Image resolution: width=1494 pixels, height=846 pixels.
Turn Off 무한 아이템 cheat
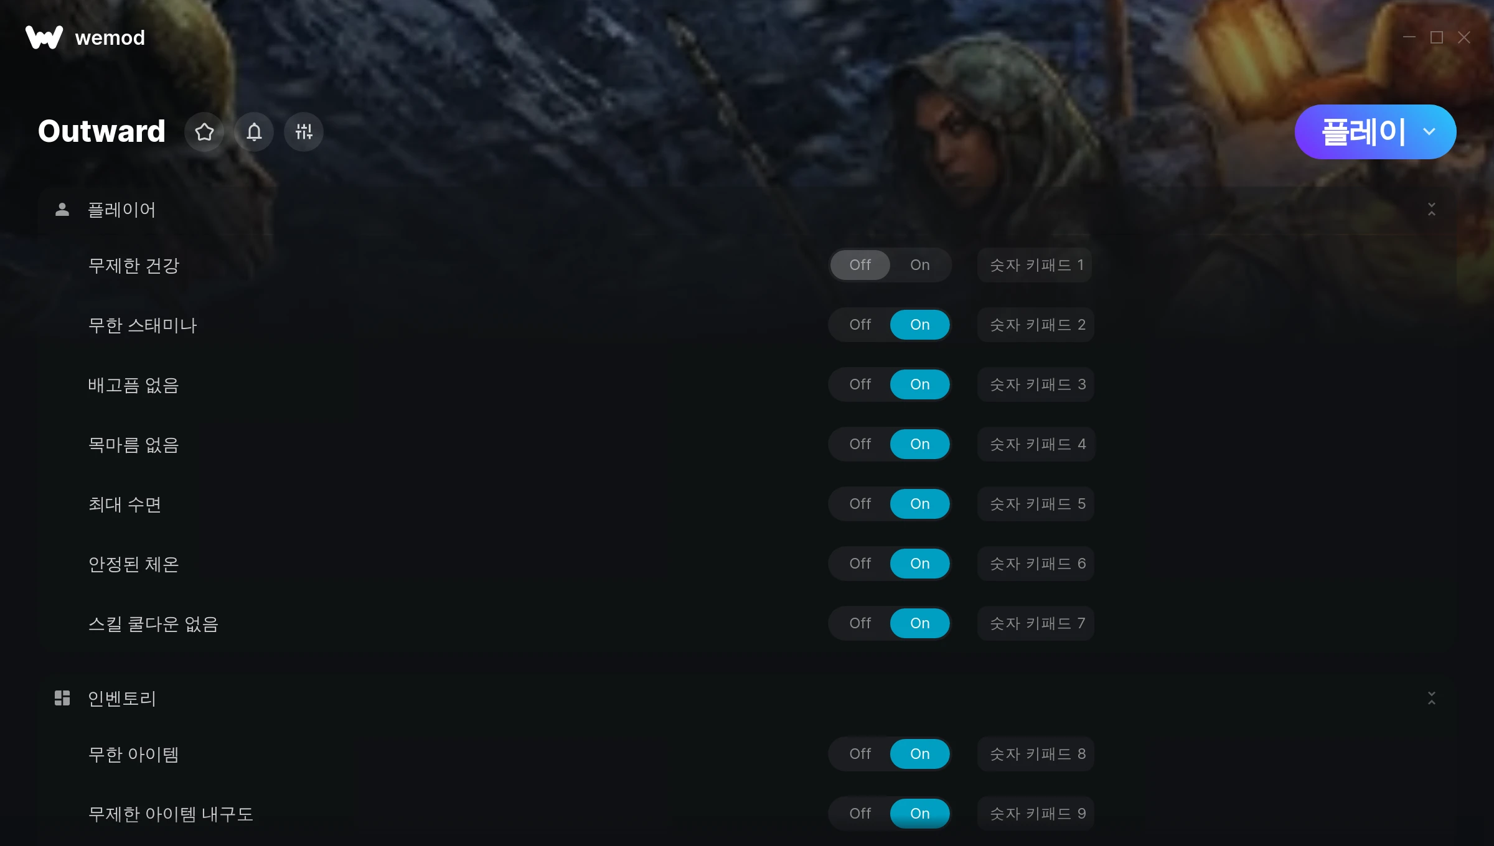[860, 754]
